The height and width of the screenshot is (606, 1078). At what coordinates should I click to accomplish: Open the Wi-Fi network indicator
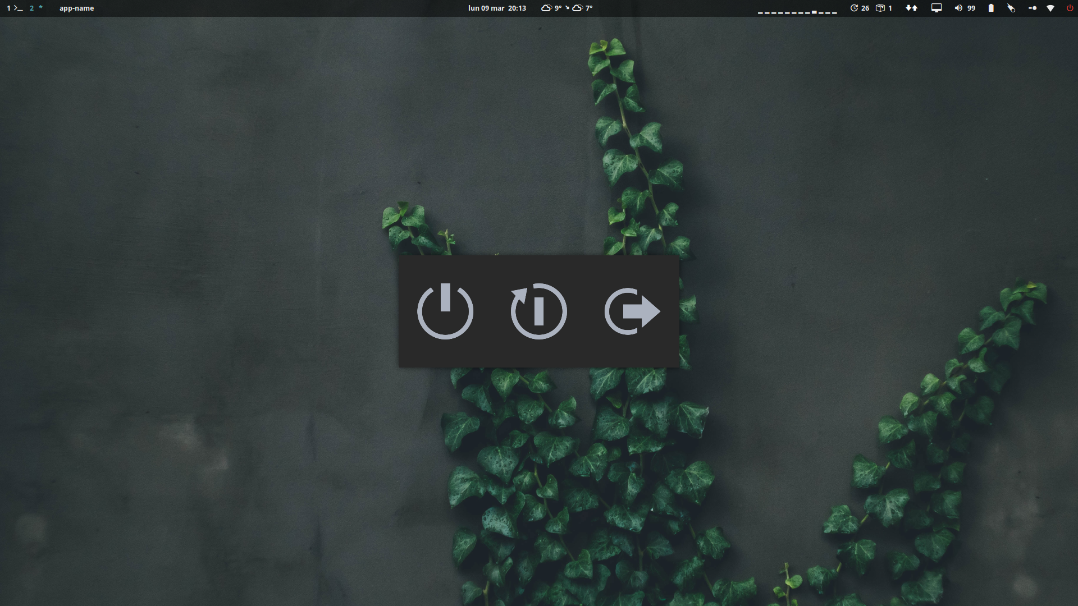point(1050,8)
